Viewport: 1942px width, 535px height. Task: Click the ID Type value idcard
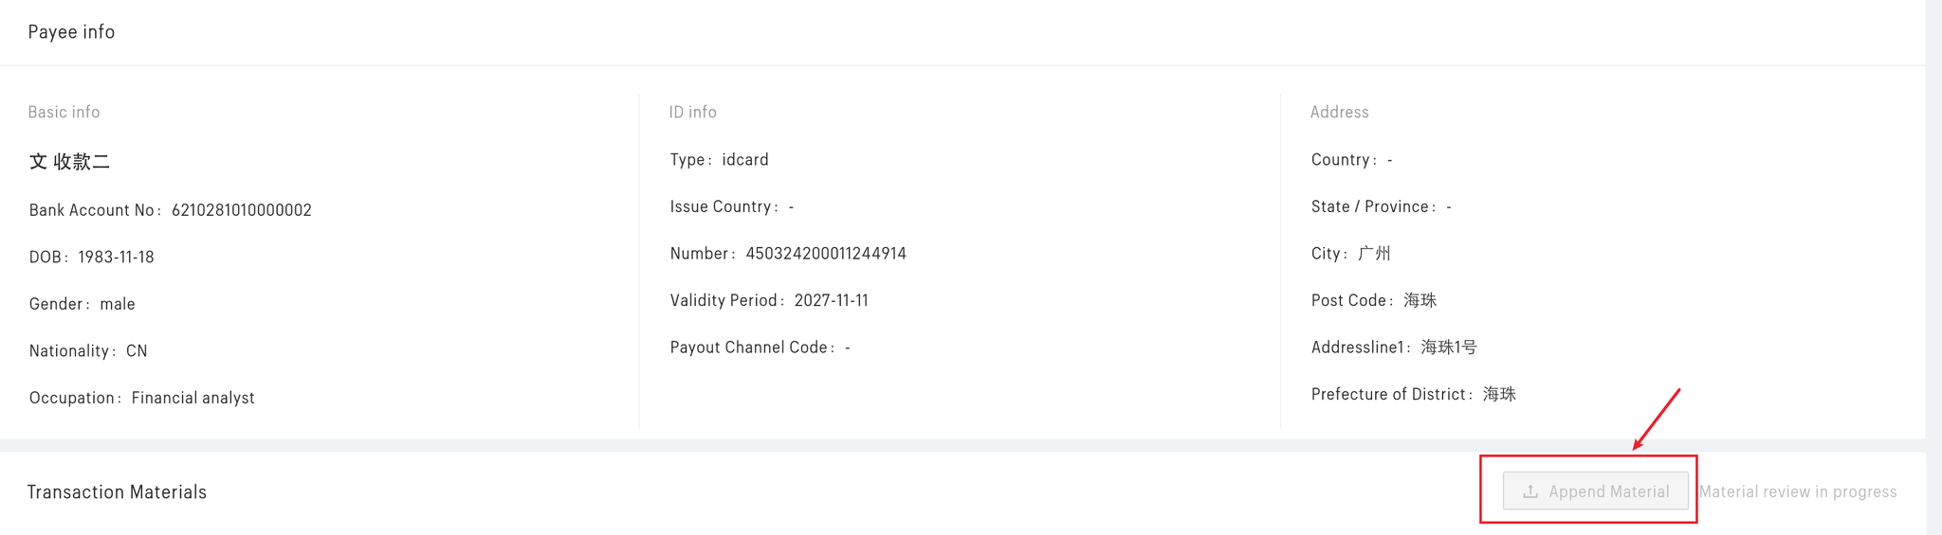point(744,160)
